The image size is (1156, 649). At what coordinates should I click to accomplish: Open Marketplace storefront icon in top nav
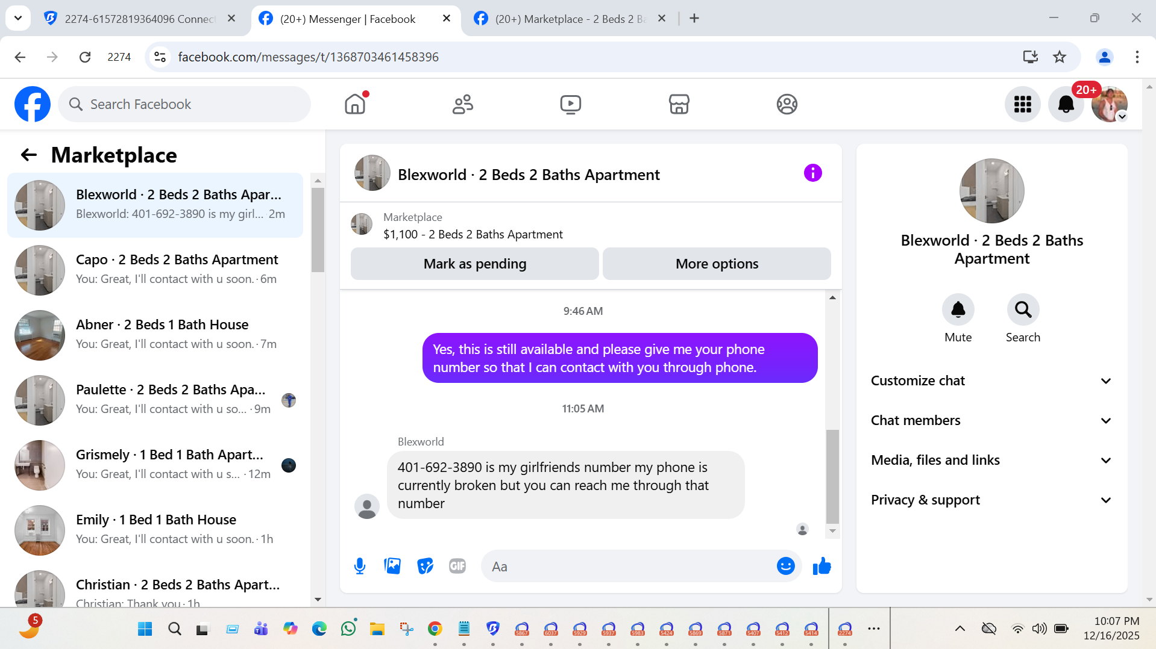tap(679, 104)
